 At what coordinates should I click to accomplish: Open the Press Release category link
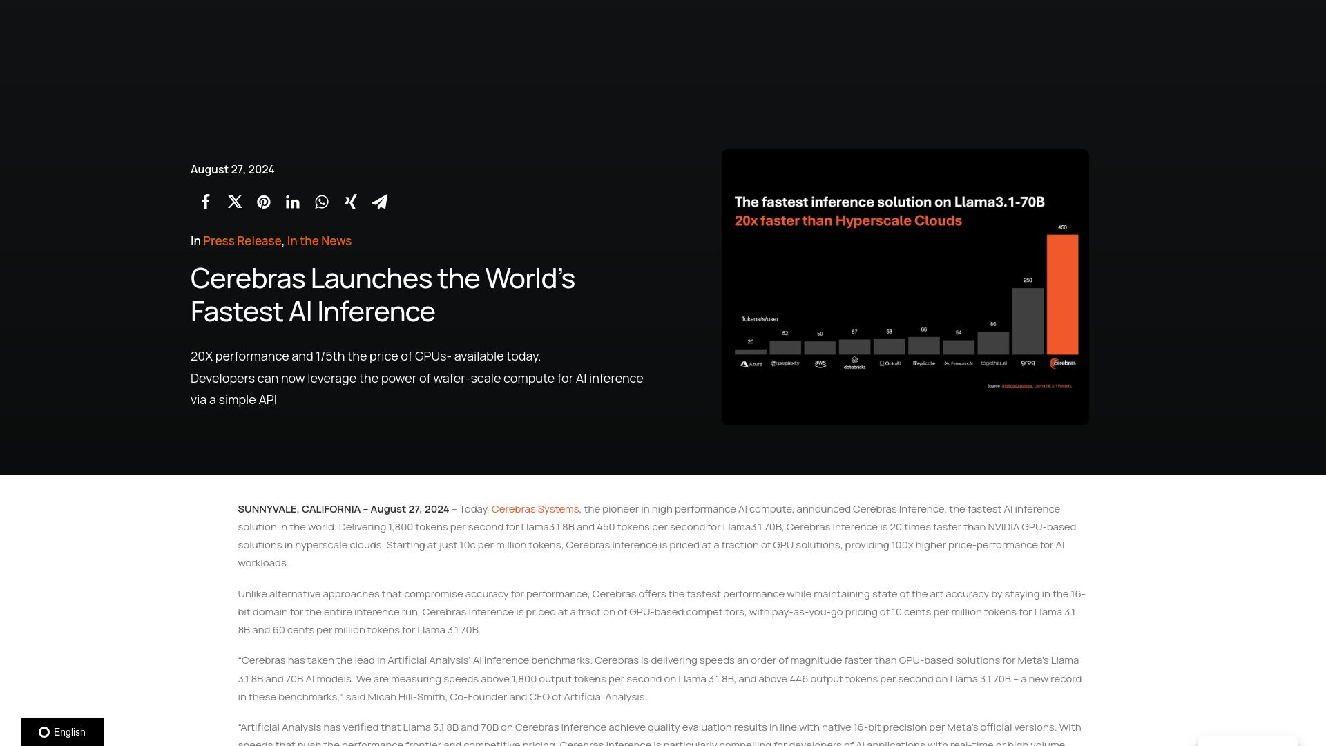pos(242,241)
